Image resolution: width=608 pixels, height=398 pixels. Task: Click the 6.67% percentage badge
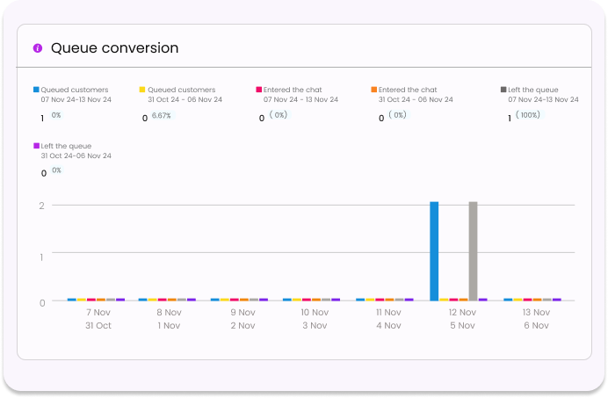point(162,116)
